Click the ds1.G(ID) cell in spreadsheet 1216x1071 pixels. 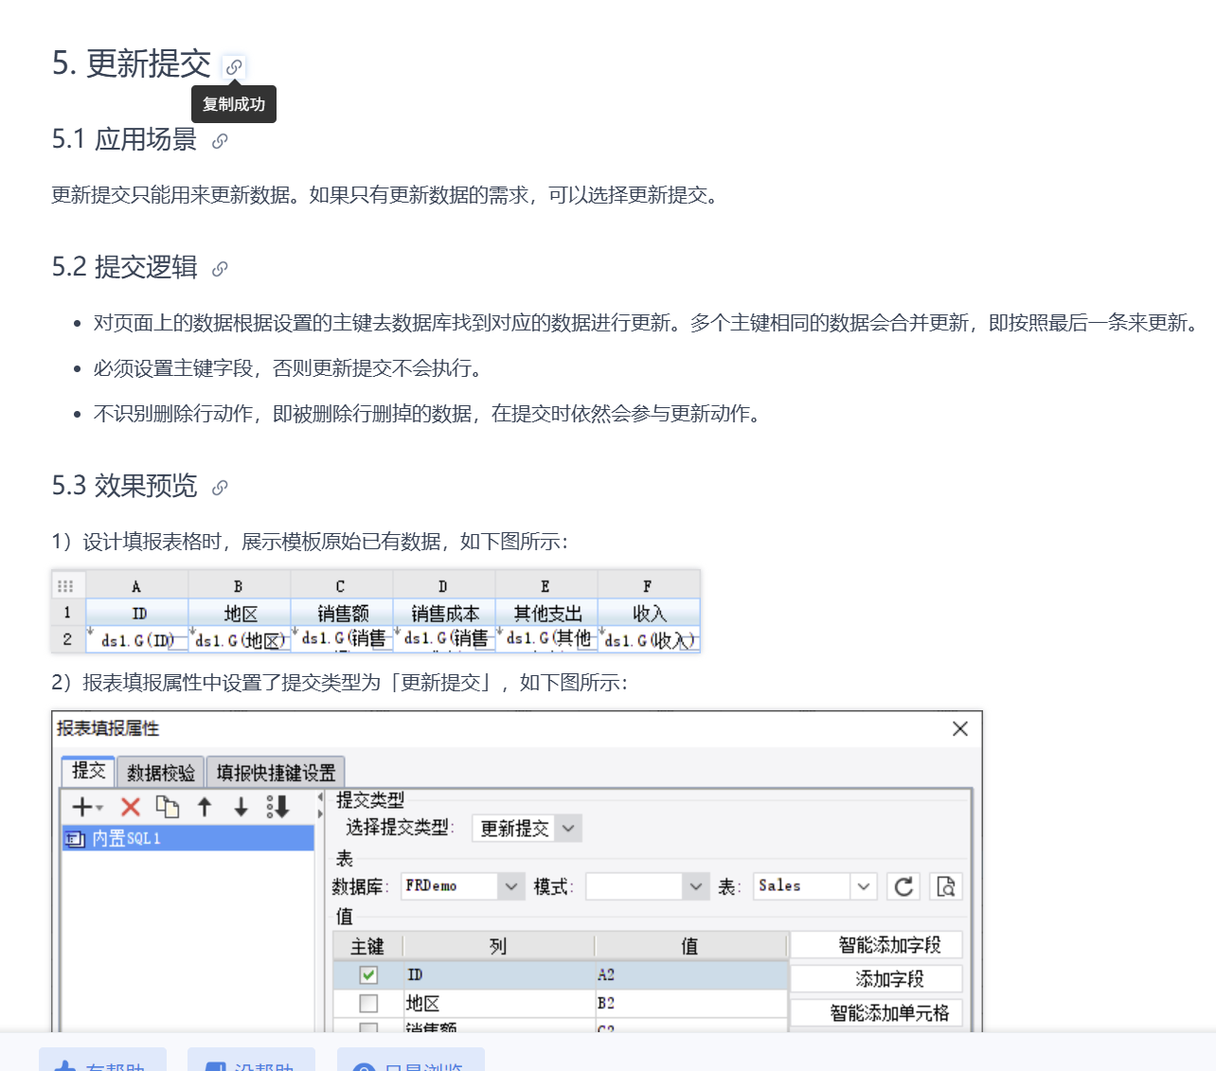point(137,639)
